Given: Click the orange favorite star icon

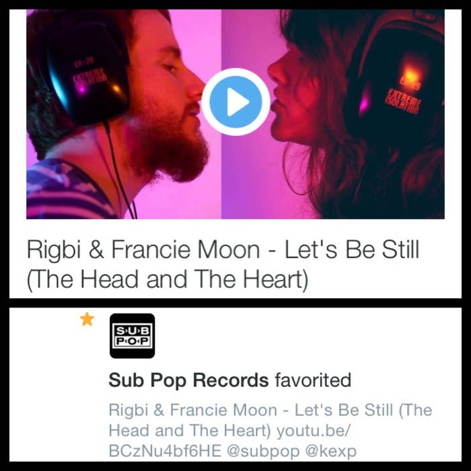Looking at the screenshot, I should point(87,319).
